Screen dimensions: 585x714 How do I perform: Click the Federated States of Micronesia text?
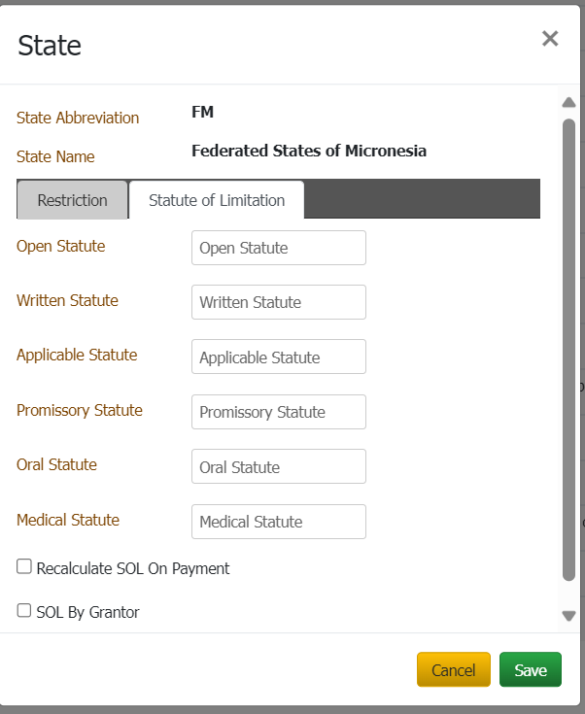click(309, 151)
